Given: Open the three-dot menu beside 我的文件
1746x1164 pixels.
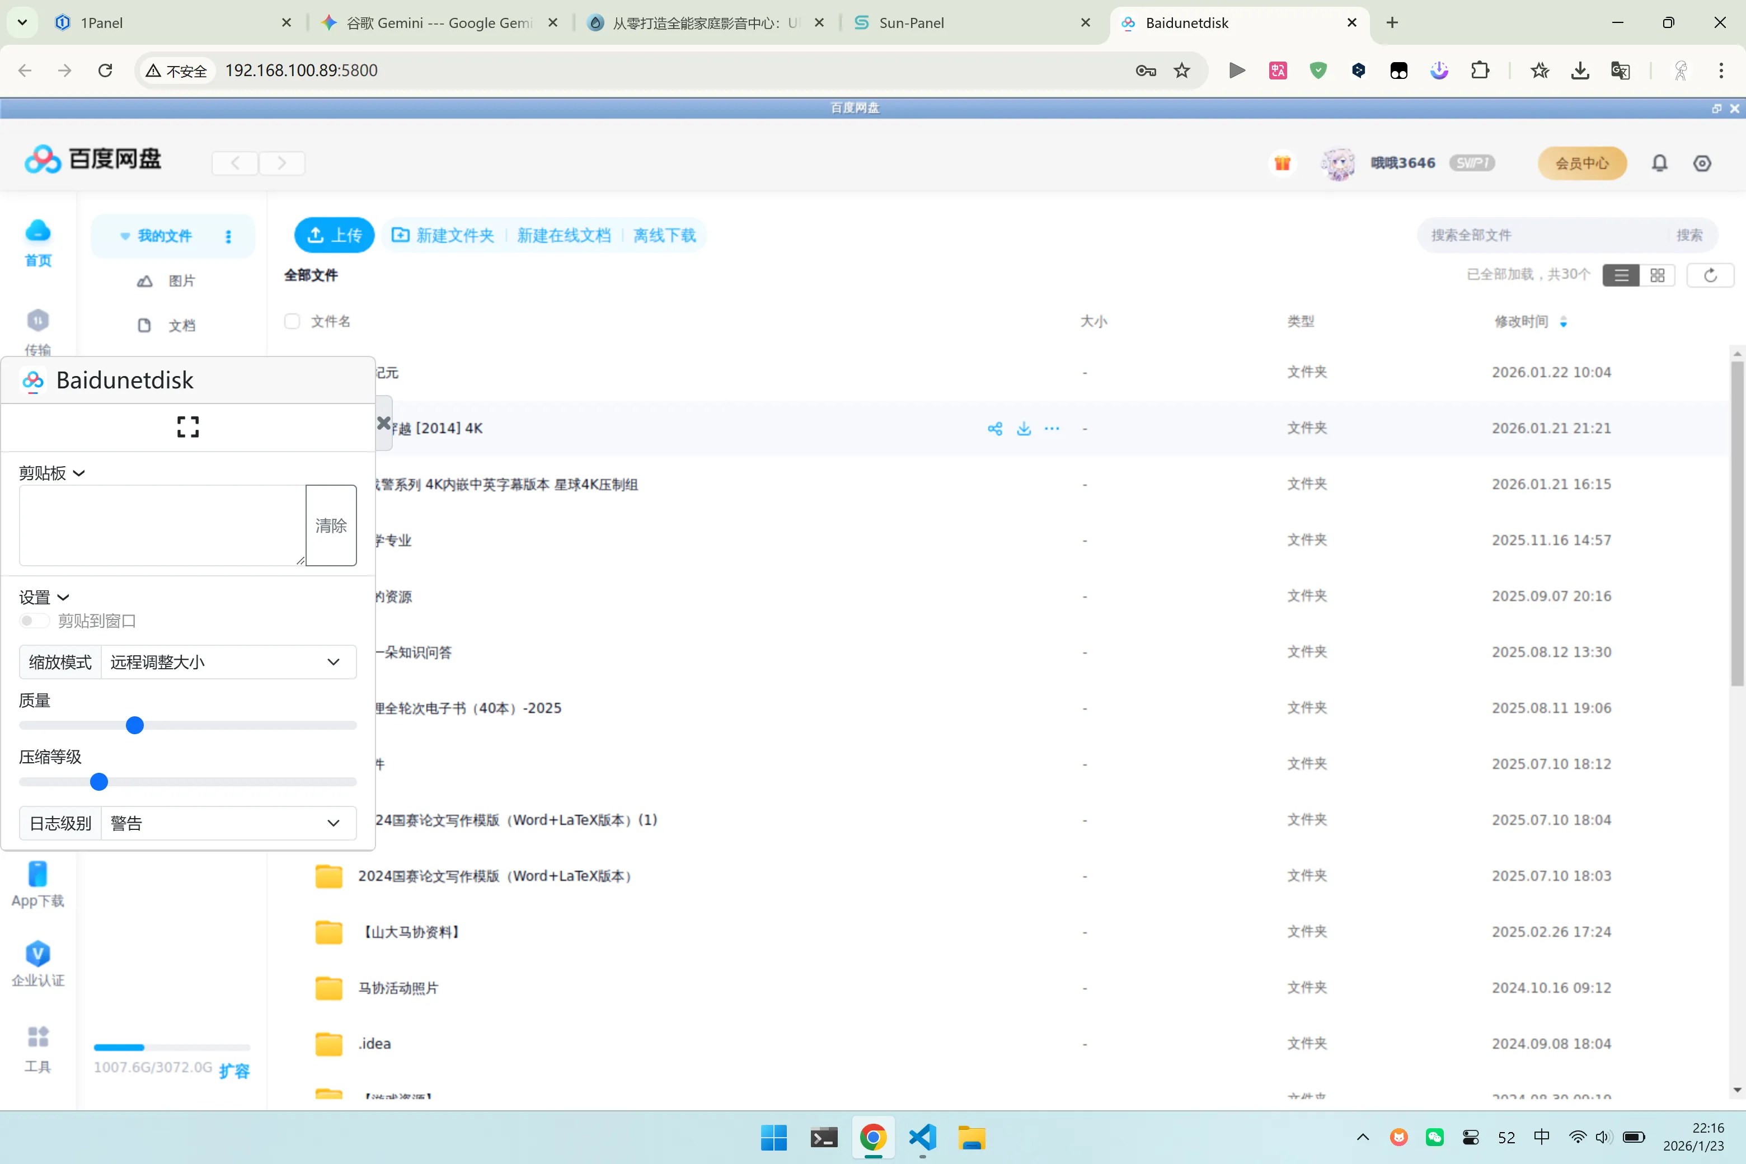Looking at the screenshot, I should tap(228, 236).
